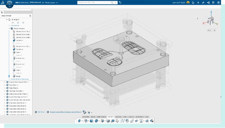Open the search options dropdown arrow

click(x=115, y=2)
